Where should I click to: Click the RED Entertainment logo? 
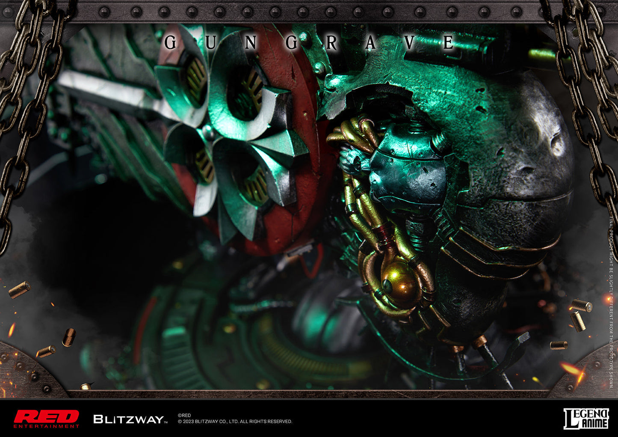tap(46, 419)
